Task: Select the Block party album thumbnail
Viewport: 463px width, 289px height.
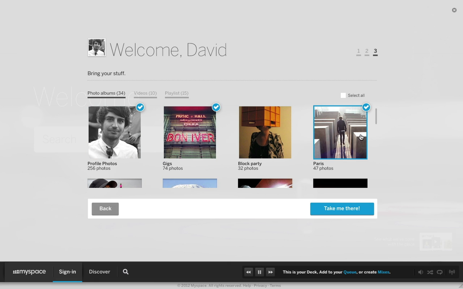Action: (x=265, y=132)
